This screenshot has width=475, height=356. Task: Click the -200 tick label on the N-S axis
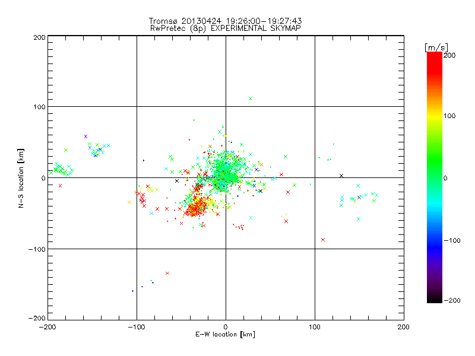tap(37, 318)
